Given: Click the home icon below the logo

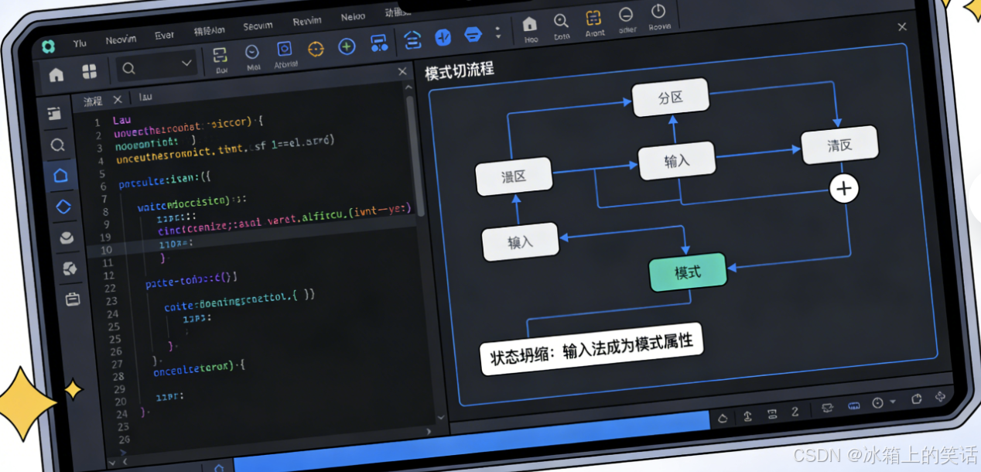Looking at the screenshot, I should coord(56,74).
